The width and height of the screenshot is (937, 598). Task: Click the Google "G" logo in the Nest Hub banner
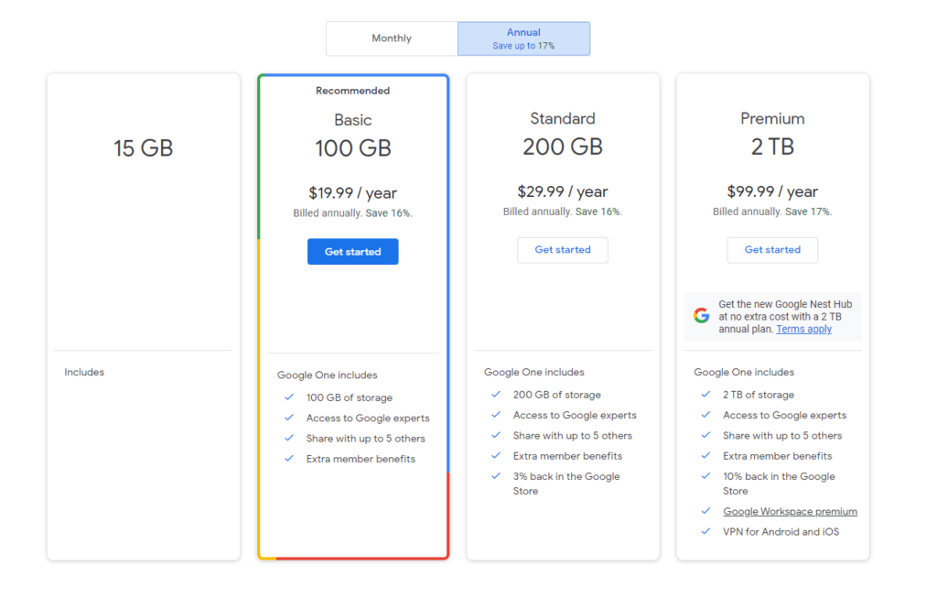click(x=701, y=315)
